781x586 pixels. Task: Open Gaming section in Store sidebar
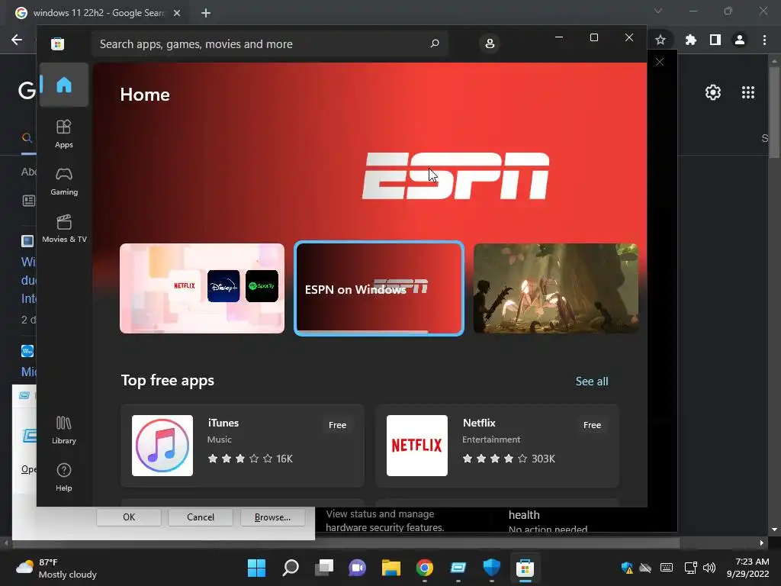click(64, 182)
